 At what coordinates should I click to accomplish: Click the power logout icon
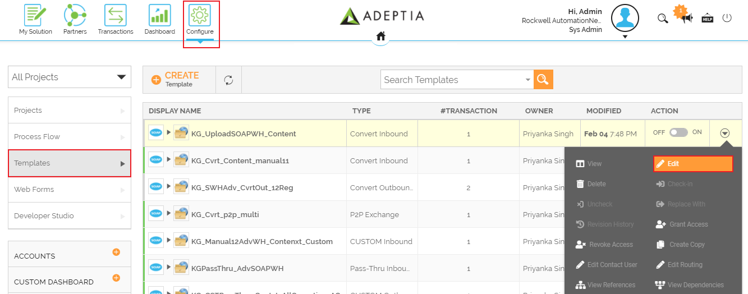click(x=727, y=18)
